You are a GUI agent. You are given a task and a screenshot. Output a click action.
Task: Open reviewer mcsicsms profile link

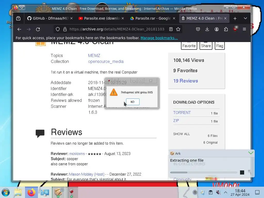pos(77,154)
